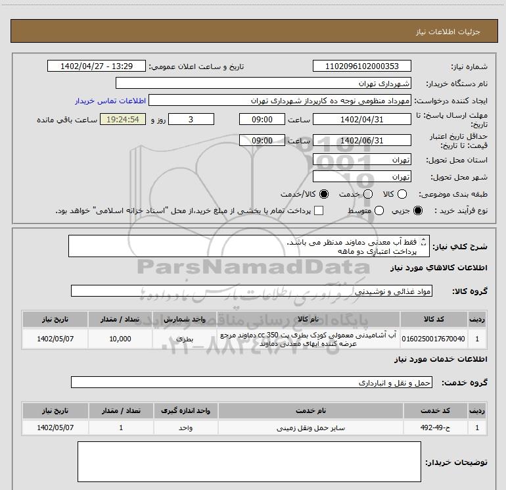
Task: Click the remaining time field 19:24:54
Action: [x=123, y=119]
